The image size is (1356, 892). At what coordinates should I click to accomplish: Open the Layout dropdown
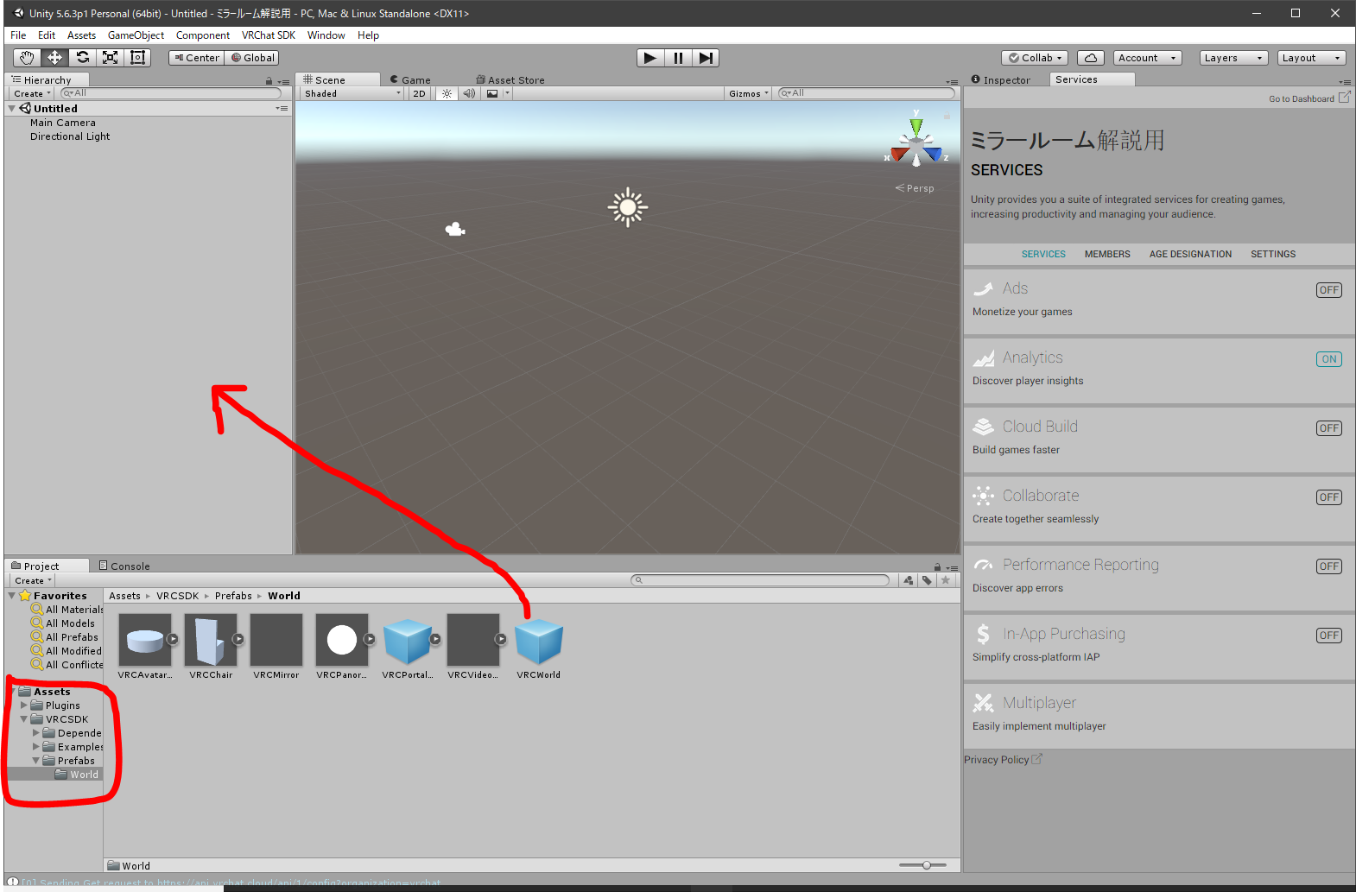click(1311, 58)
